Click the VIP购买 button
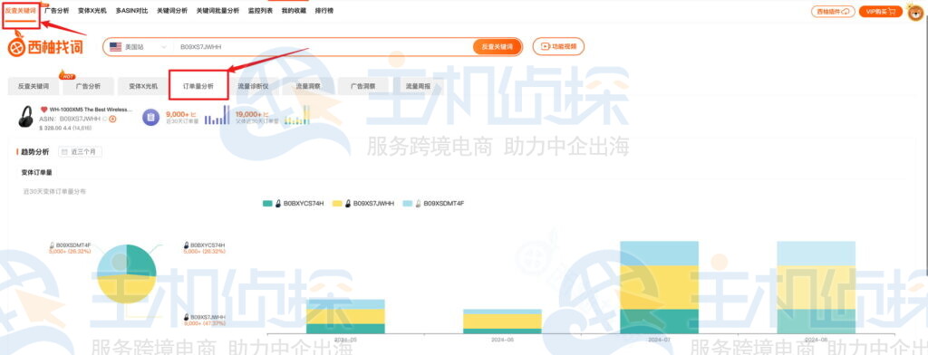The width and height of the screenshot is (928, 355). [880, 11]
